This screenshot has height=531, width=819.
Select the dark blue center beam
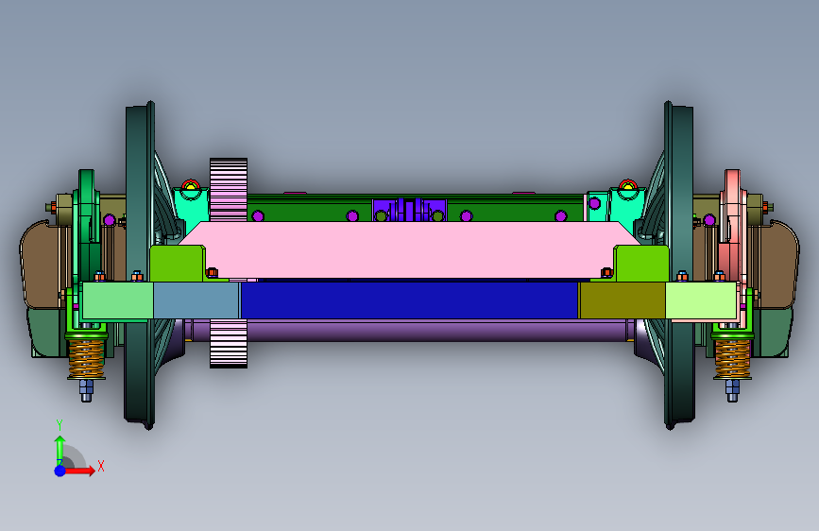pyautogui.click(x=410, y=300)
